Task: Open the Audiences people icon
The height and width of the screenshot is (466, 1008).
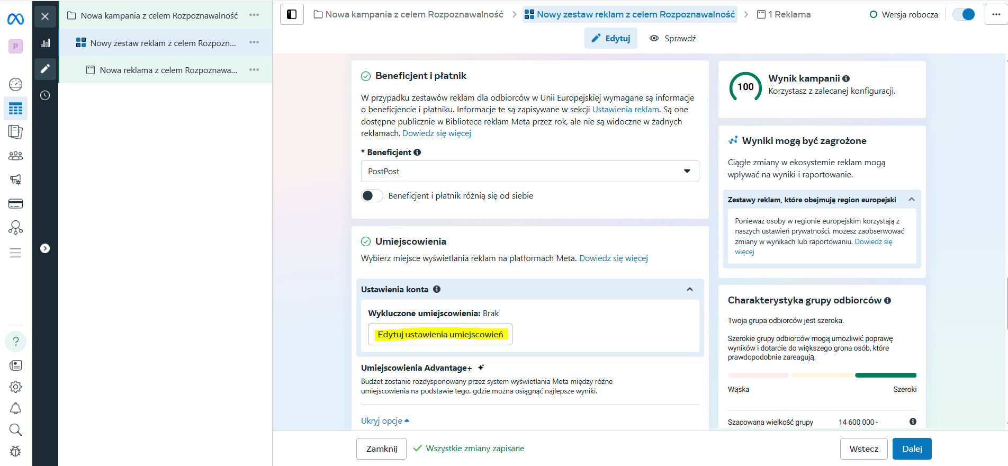Action: (x=16, y=156)
